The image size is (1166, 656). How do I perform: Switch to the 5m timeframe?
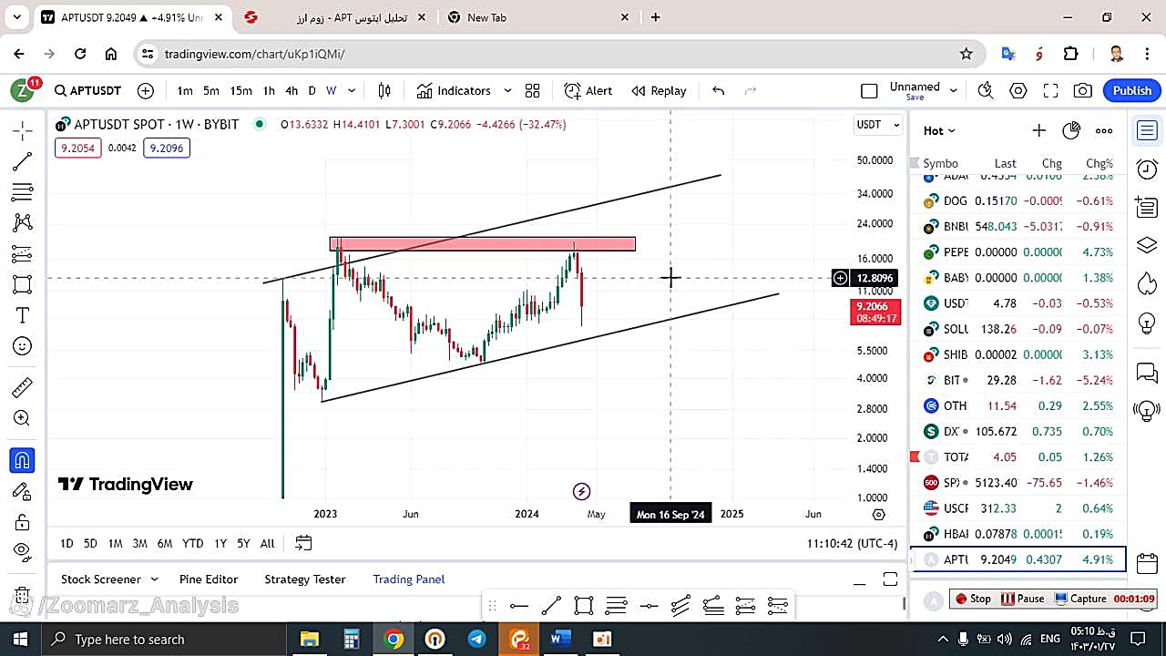[x=211, y=90]
